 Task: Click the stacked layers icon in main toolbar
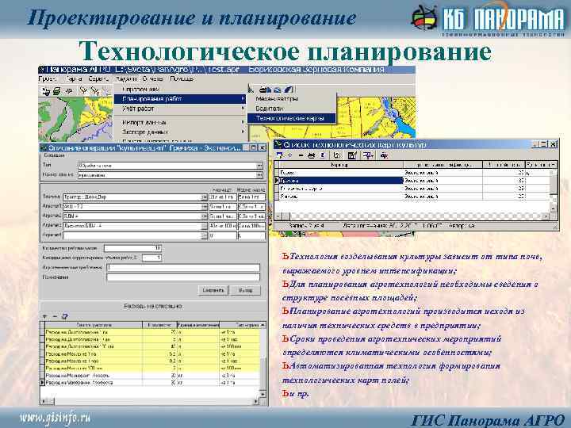tap(56, 91)
